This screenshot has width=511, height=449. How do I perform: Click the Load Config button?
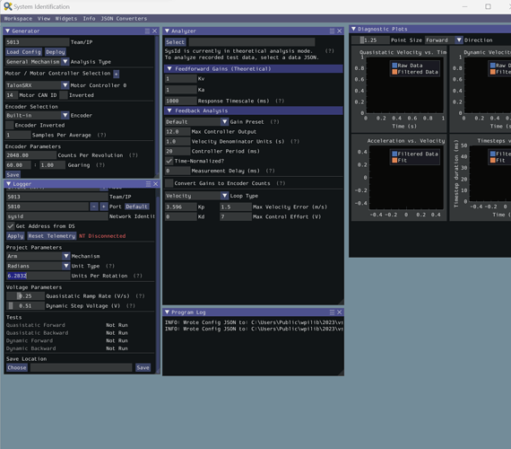coord(23,52)
